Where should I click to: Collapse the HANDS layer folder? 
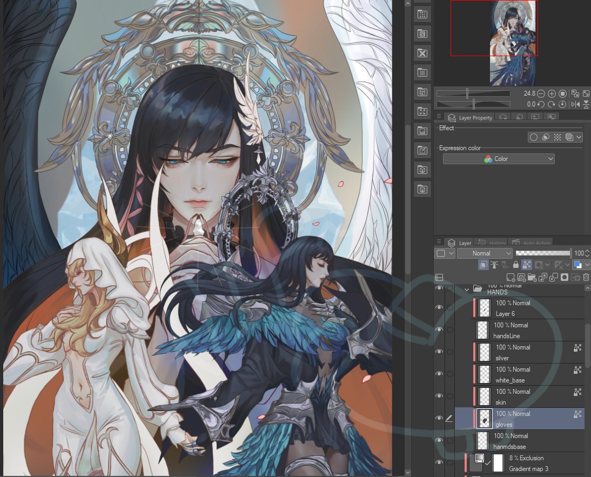click(467, 290)
